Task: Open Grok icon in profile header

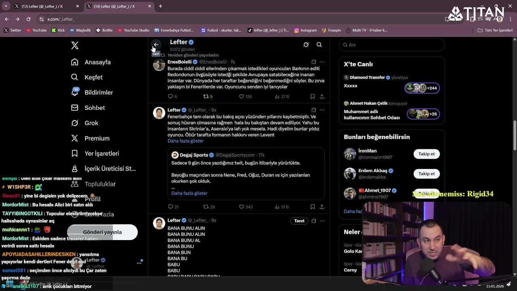Action: pyautogui.click(x=306, y=45)
